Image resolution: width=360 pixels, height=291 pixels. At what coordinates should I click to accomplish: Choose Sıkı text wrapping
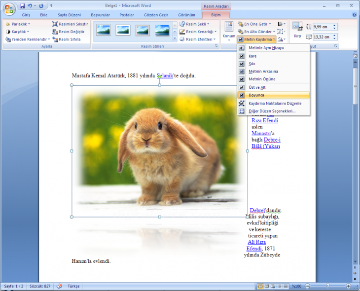pos(273,64)
